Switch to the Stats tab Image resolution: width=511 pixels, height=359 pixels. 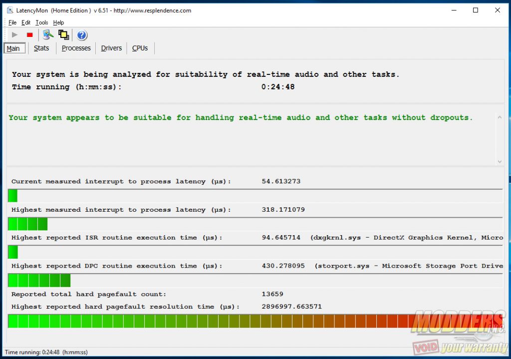click(x=41, y=48)
